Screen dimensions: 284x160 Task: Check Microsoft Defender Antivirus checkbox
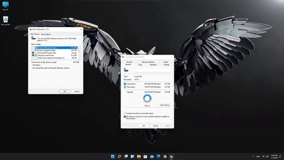[33, 48]
